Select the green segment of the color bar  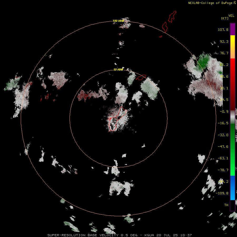click(x=233, y=150)
